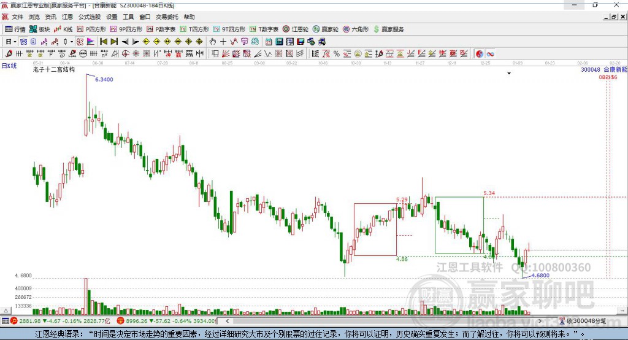Image resolution: width=628 pixels, height=340 pixels.
Task: Expand the chart header dropdown triangle
Action: 509,74
